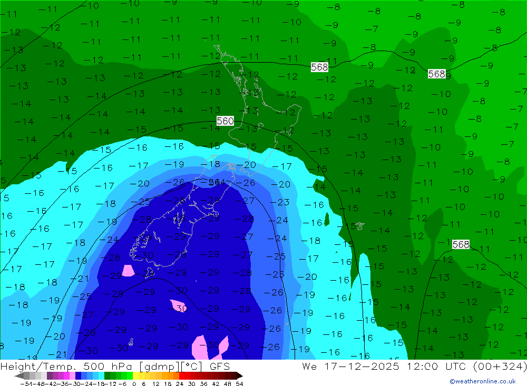This screenshot has width=527, height=386.
Task: Click the '36' legend scale value
Action: [x=203, y=384]
